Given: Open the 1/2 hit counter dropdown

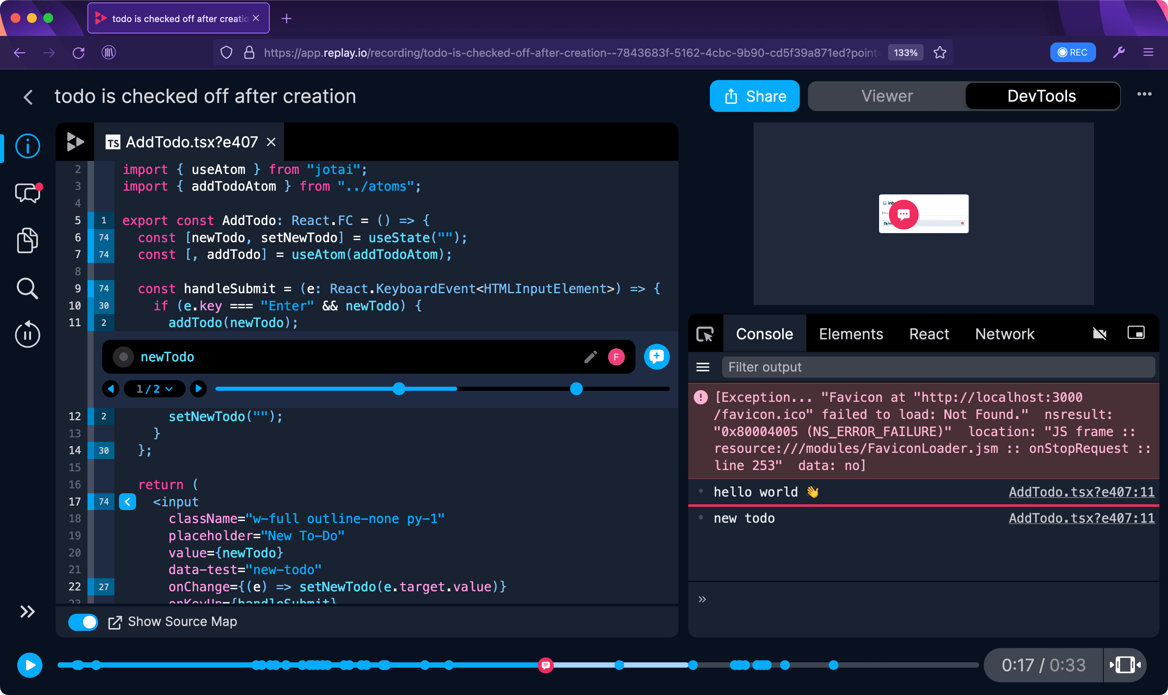Looking at the screenshot, I should [154, 389].
